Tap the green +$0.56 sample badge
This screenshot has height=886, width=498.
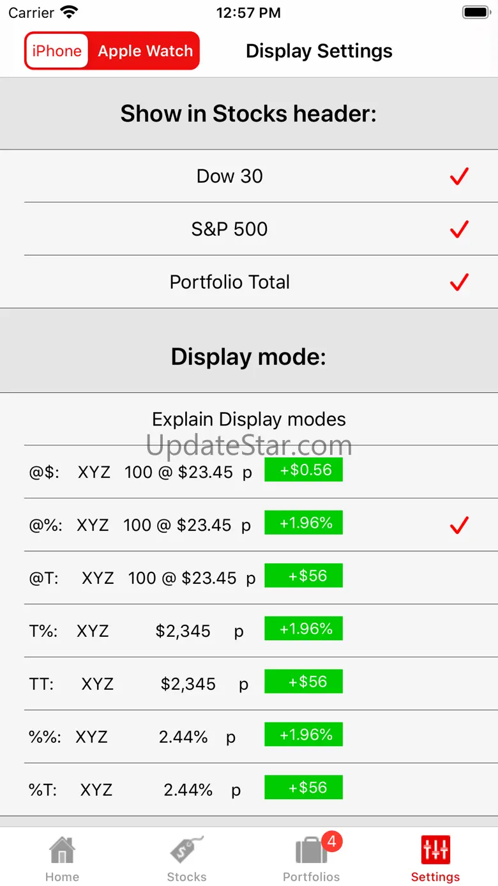(304, 470)
